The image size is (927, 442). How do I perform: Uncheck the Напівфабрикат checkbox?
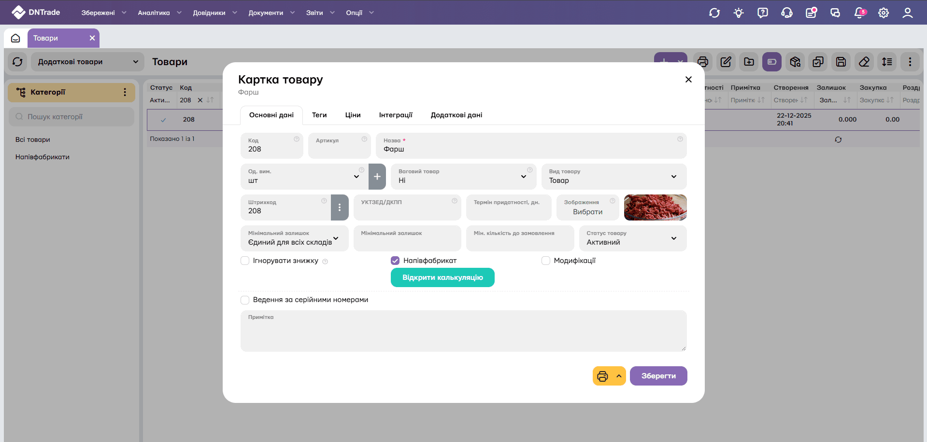click(x=395, y=261)
